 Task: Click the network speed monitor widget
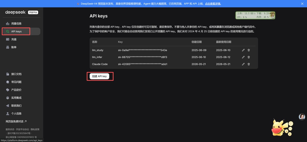pos(255,15)
